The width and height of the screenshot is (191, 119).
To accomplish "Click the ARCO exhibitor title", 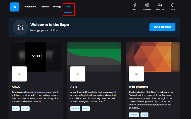I will 16,87.
